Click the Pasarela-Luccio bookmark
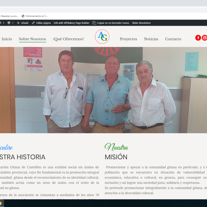Screen dimensions: 207x207 (9, 16)
